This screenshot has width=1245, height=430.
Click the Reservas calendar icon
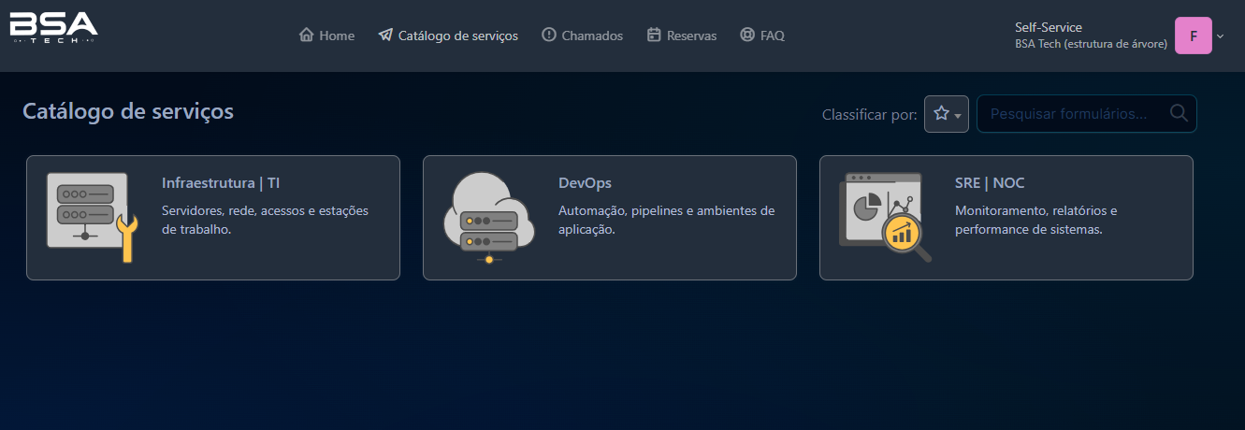click(654, 36)
